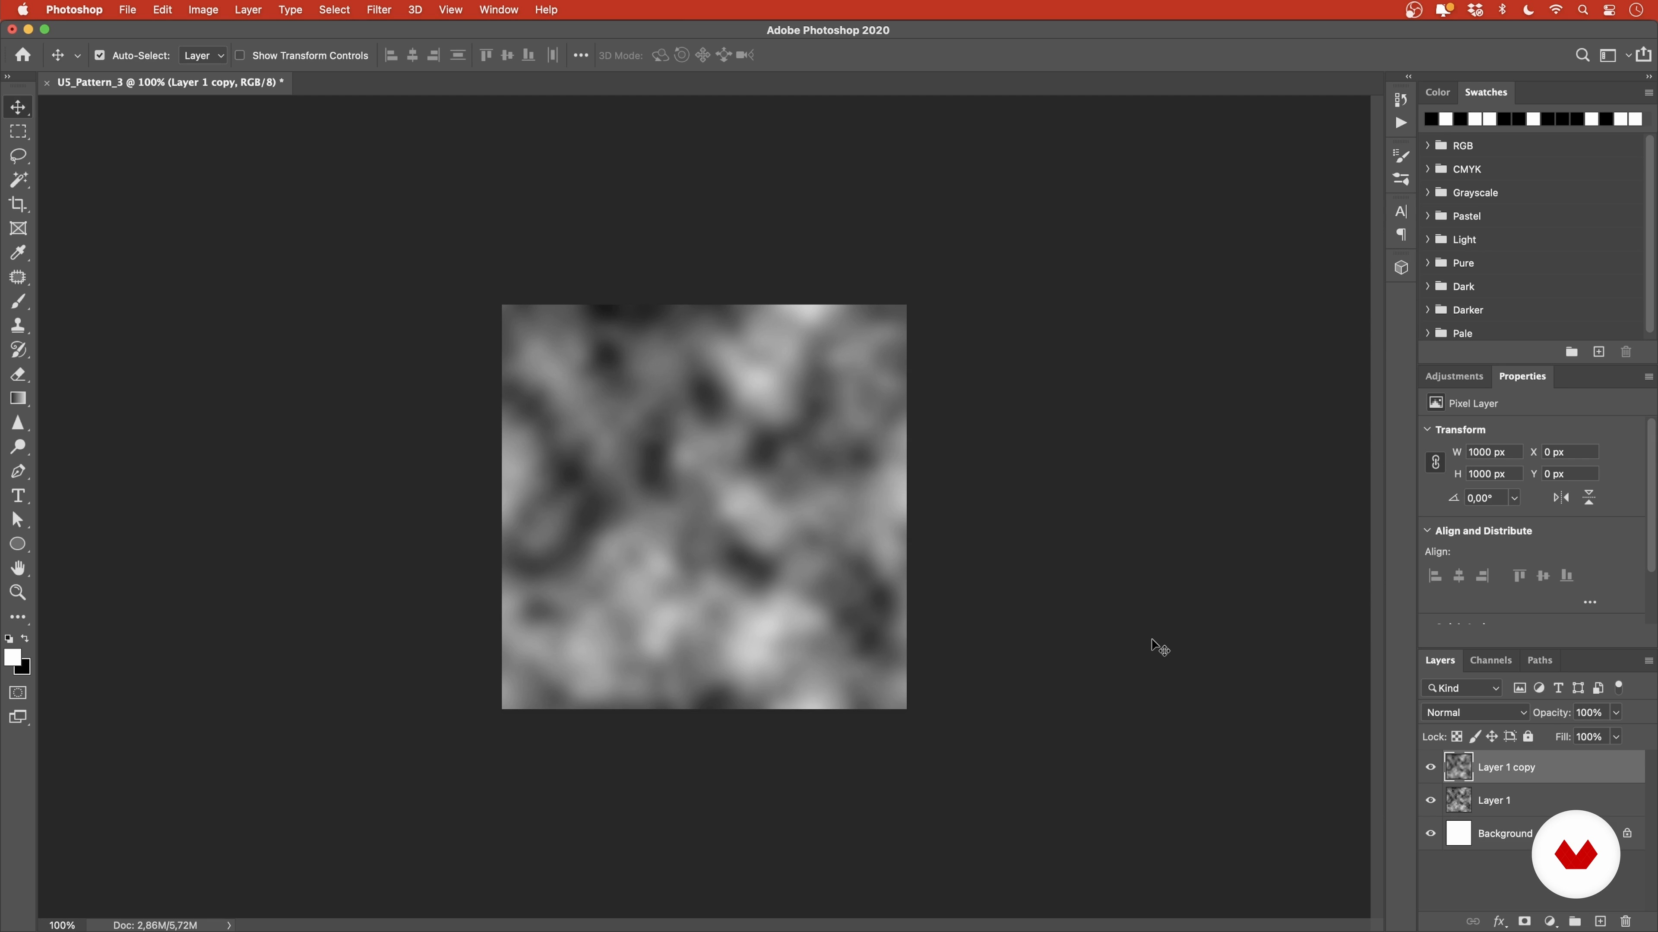Click the width W input field
Viewport: 1658px width, 932px height.
pos(1494,452)
